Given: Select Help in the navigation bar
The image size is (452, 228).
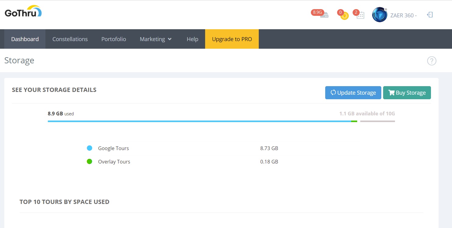Looking at the screenshot, I should [192, 39].
